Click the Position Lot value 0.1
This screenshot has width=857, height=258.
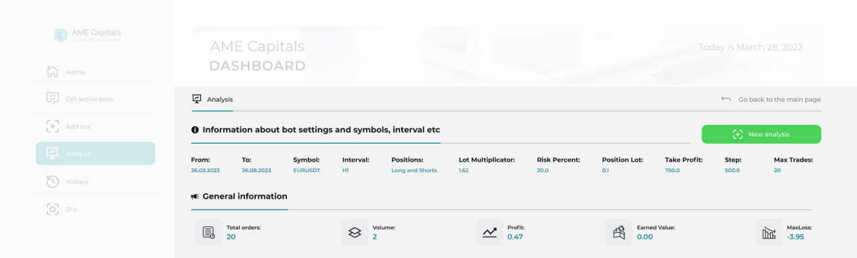[605, 170]
